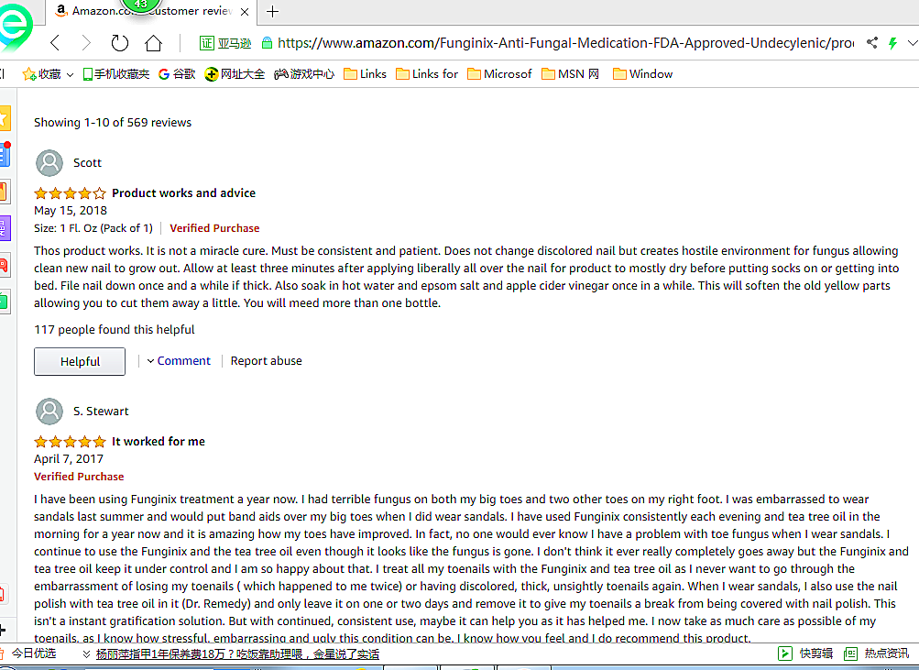Expand the Comment section on Scott's review
Viewport: 919px width, 670px height.
coord(179,361)
